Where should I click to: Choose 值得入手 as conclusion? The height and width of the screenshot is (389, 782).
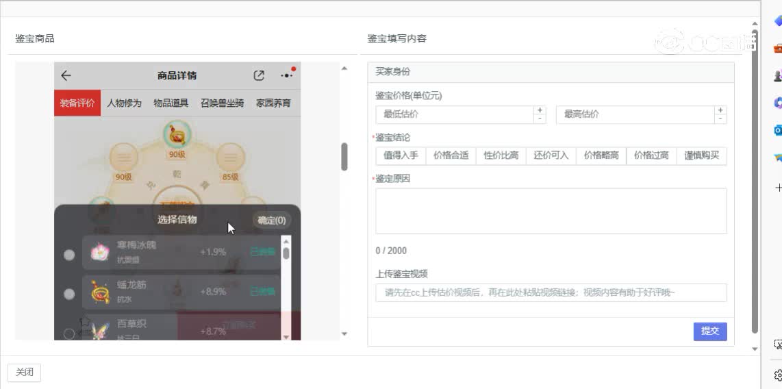click(401, 155)
